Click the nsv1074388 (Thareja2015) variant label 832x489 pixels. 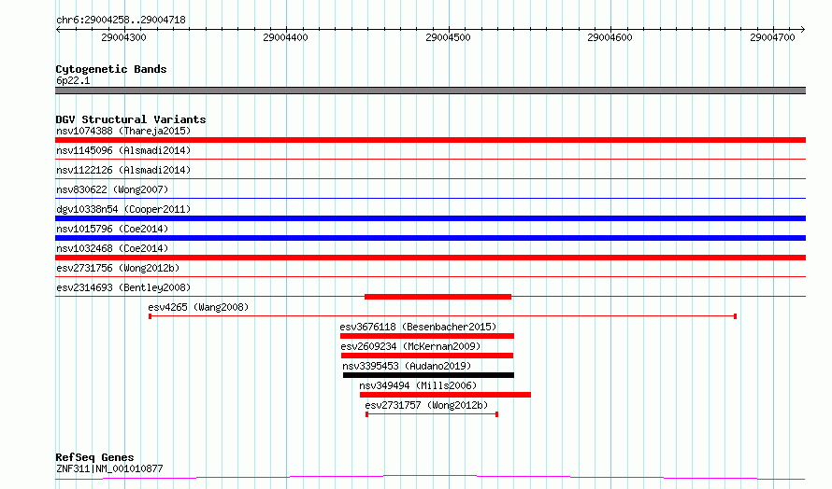click(123, 131)
